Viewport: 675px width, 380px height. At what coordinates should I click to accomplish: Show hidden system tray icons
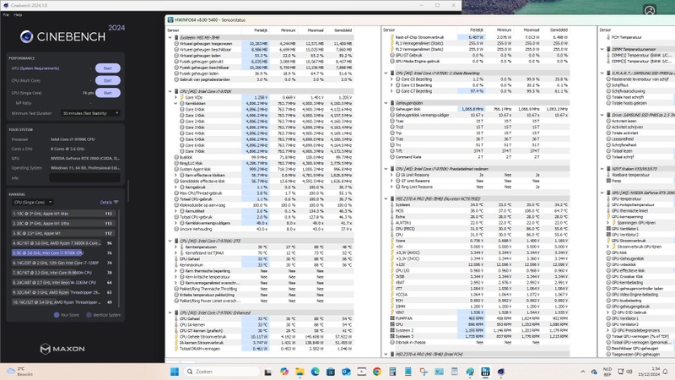(x=583, y=372)
